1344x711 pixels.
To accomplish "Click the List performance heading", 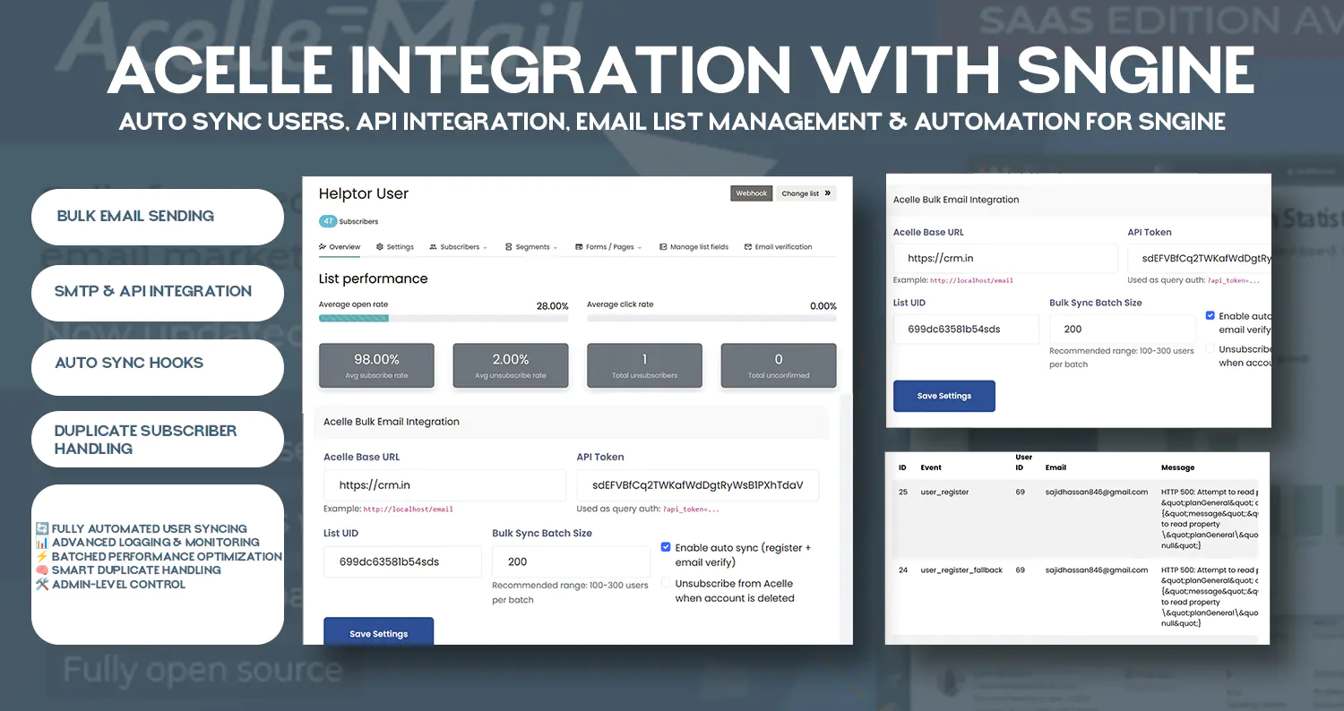I will [374, 278].
